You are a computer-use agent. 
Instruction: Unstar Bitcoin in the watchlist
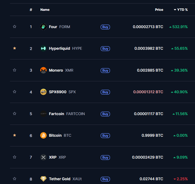click(15, 135)
